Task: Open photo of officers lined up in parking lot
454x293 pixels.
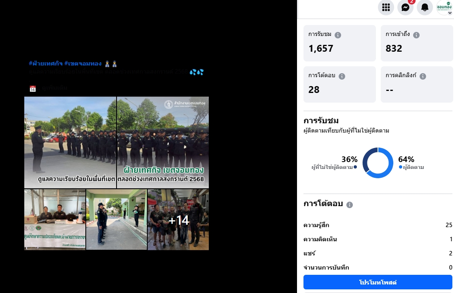Action: point(70,142)
